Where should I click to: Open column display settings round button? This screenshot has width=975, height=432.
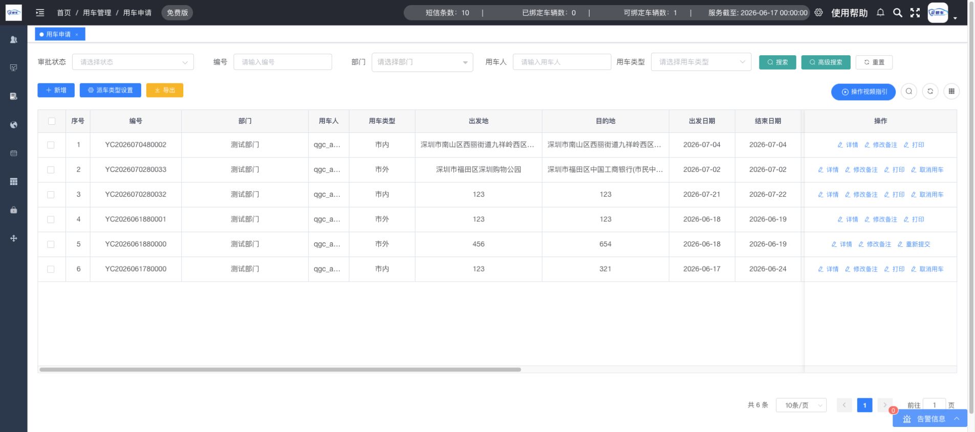[x=951, y=92]
